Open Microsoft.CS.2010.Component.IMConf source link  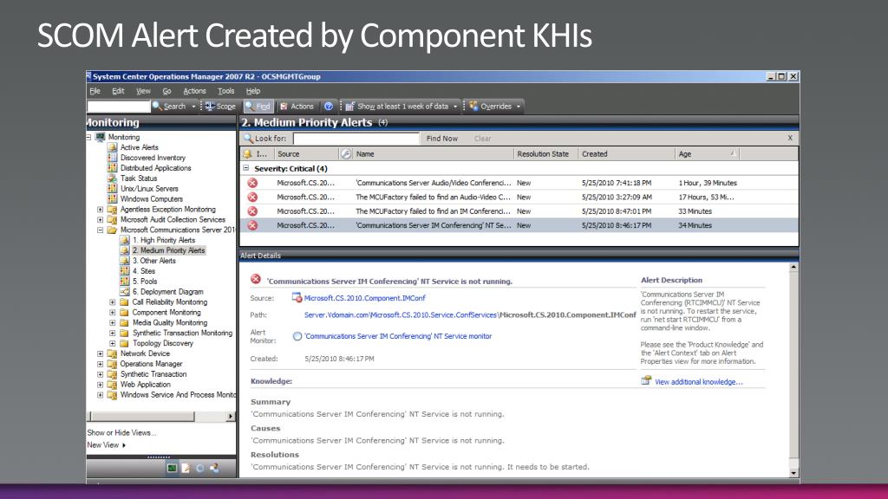[364, 298]
